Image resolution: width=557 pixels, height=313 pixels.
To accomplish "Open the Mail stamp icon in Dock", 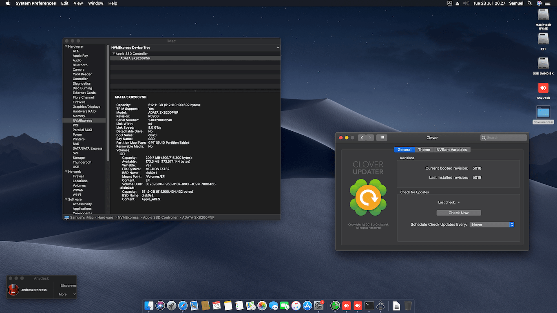I will click(x=194, y=305).
